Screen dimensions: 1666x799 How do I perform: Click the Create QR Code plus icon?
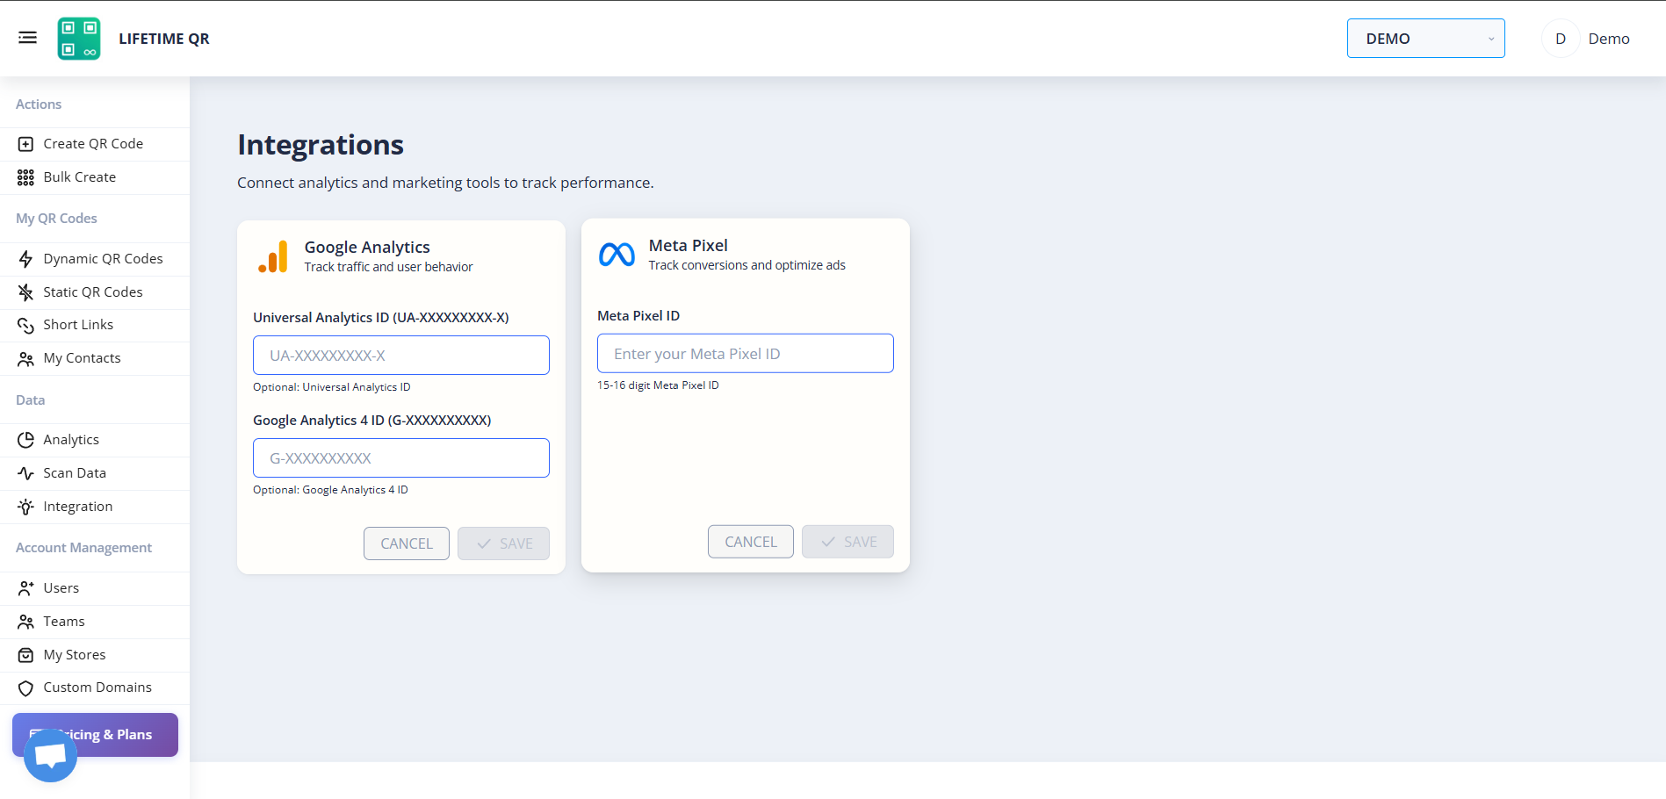click(26, 144)
